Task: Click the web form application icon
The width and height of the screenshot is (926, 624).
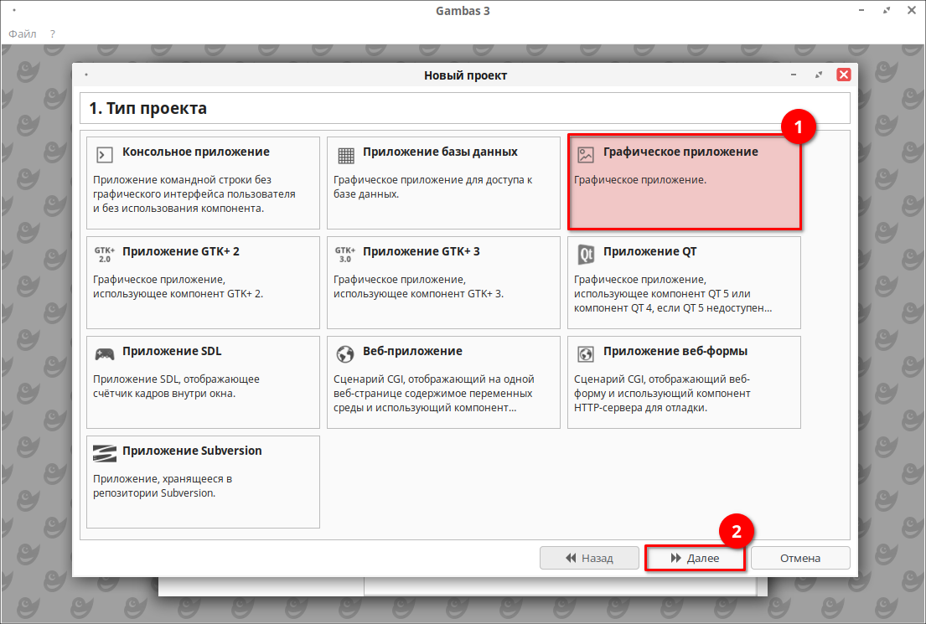Action: [x=587, y=353]
